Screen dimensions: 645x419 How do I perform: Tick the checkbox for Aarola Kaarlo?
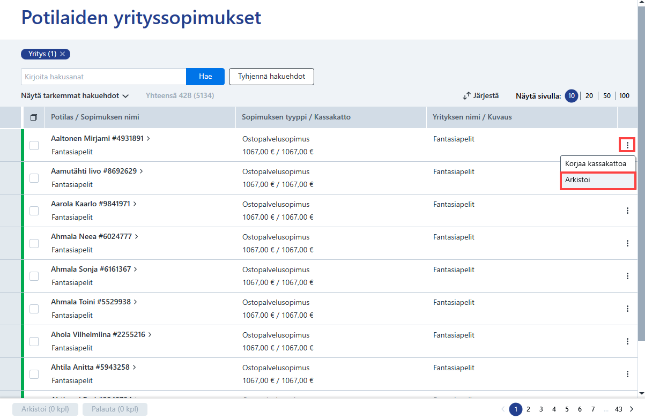pyautogui.click(x=34, y=211)
